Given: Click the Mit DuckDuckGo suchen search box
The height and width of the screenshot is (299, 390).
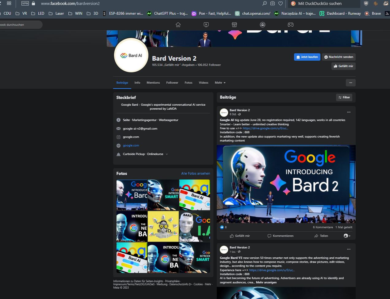Looking at the screenshot, I should tap(324, 3).
